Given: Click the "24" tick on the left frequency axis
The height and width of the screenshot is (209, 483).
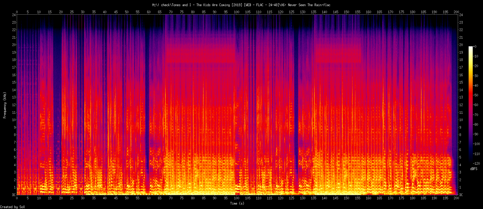Looking at the screenshot, I should pyautogui.click(x=14, y=15).
